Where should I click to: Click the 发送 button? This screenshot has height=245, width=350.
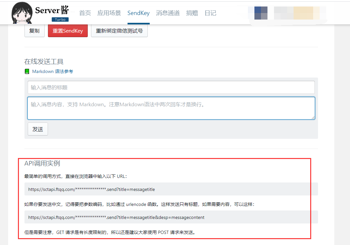click(x=38, y=129)
